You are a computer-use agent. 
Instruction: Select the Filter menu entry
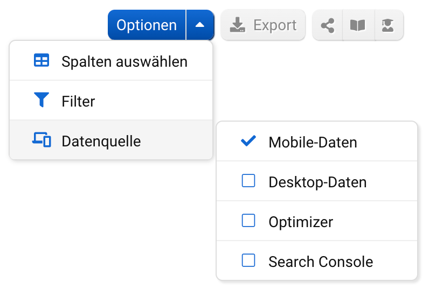pyautogui.click(x=79, y=101)
